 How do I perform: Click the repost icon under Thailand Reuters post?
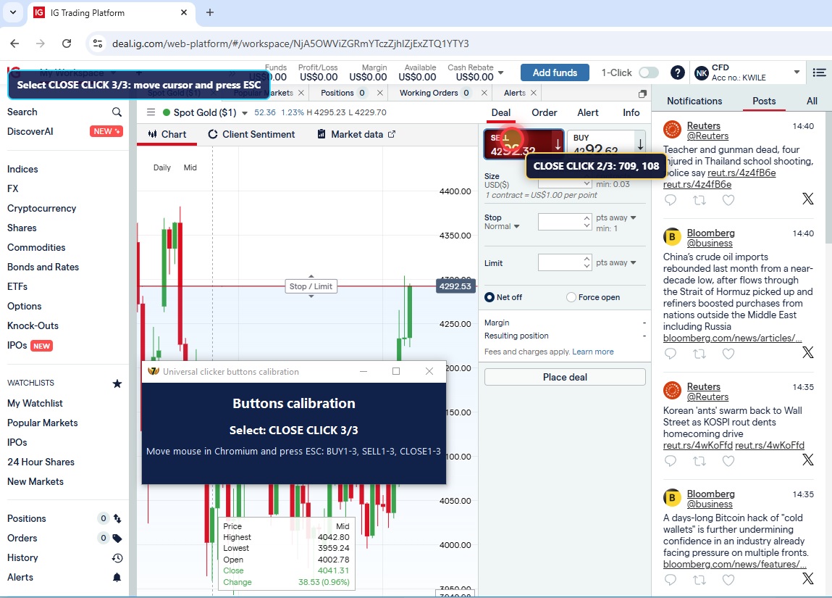699,199
